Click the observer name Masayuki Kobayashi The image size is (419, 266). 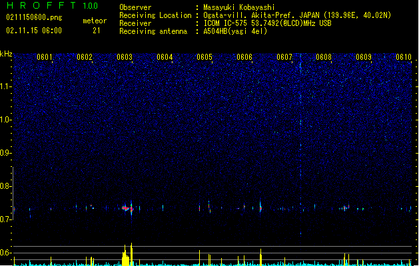(239, 7)
